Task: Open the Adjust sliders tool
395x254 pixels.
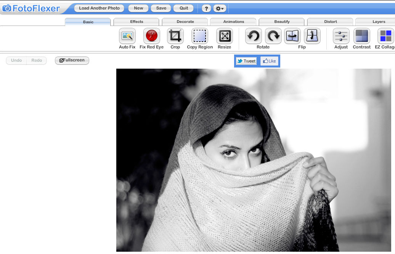Action: [341, 36]
